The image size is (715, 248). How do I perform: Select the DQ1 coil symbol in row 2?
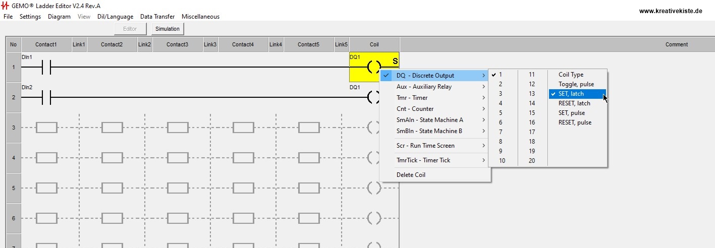[373, 97]
